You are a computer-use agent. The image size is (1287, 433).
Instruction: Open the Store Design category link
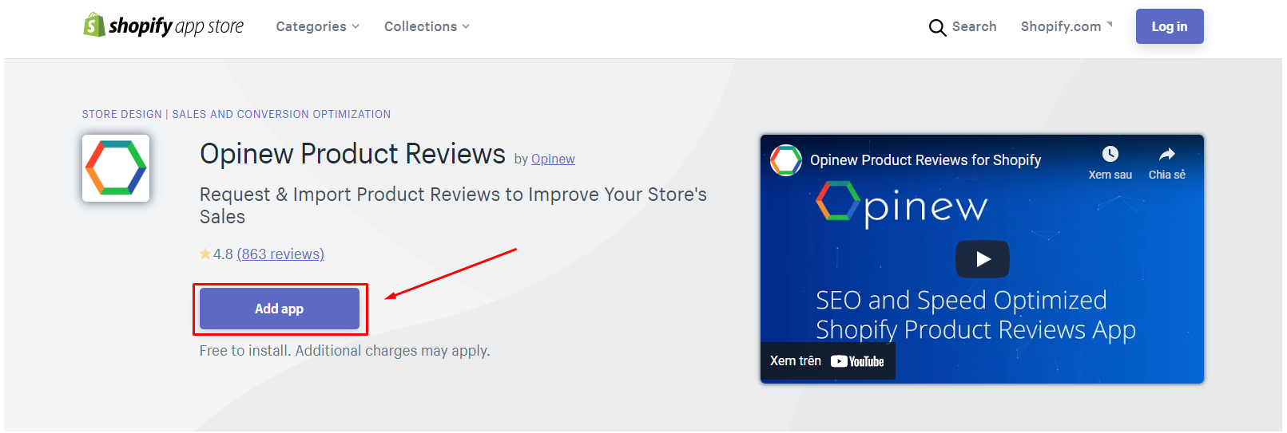pos(121,114)
